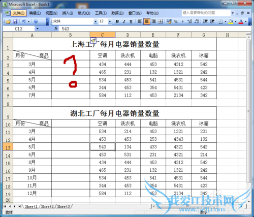The image size is (254, 217).
Task: Click Increase Indent icon
Action: 212,21
